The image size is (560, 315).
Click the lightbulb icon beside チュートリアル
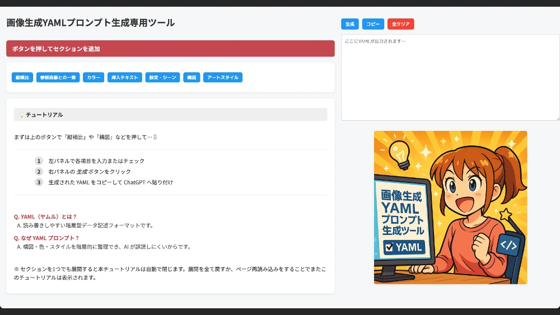click(x=22, y=115)
